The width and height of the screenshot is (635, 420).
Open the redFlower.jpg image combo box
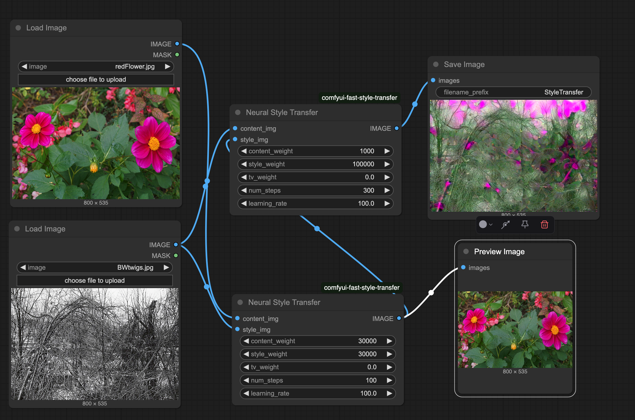point(96,66)
